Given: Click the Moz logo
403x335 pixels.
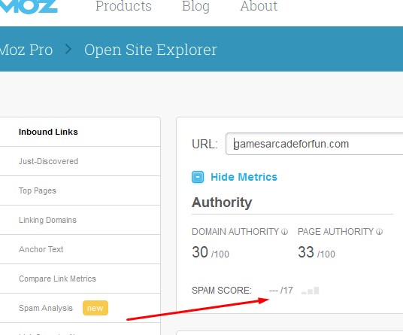Looking at the screenshot, I should coord(29,6).
